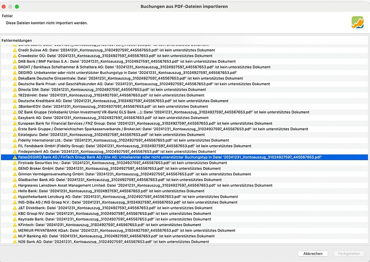Click warning icon beside GENO Broker GmbH row
This screenshot has width=370, height=262.
coord(15,169)
